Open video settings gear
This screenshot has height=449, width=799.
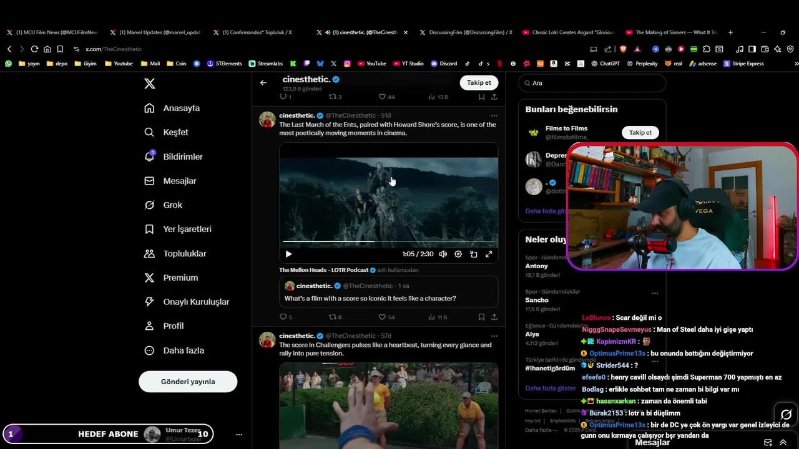click(458, 254)
